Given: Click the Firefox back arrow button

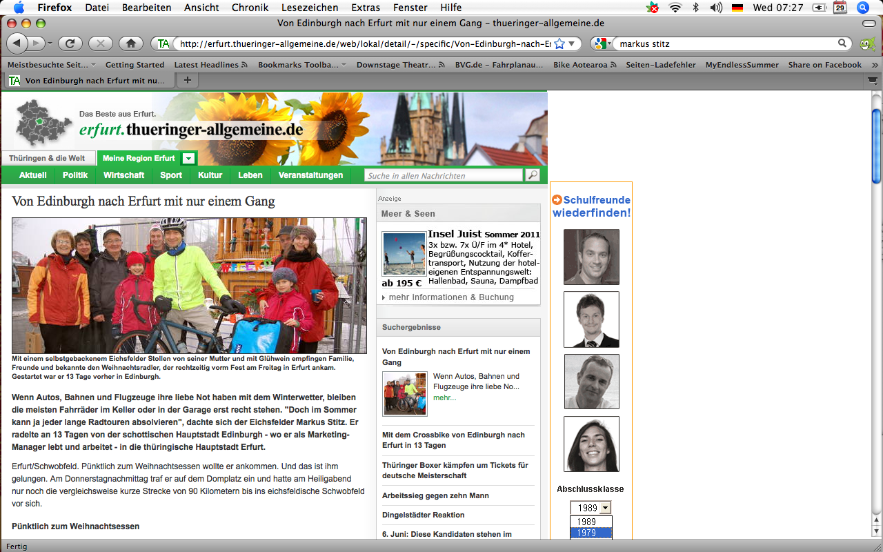Looking at the screenshot, I should (17, 43).
